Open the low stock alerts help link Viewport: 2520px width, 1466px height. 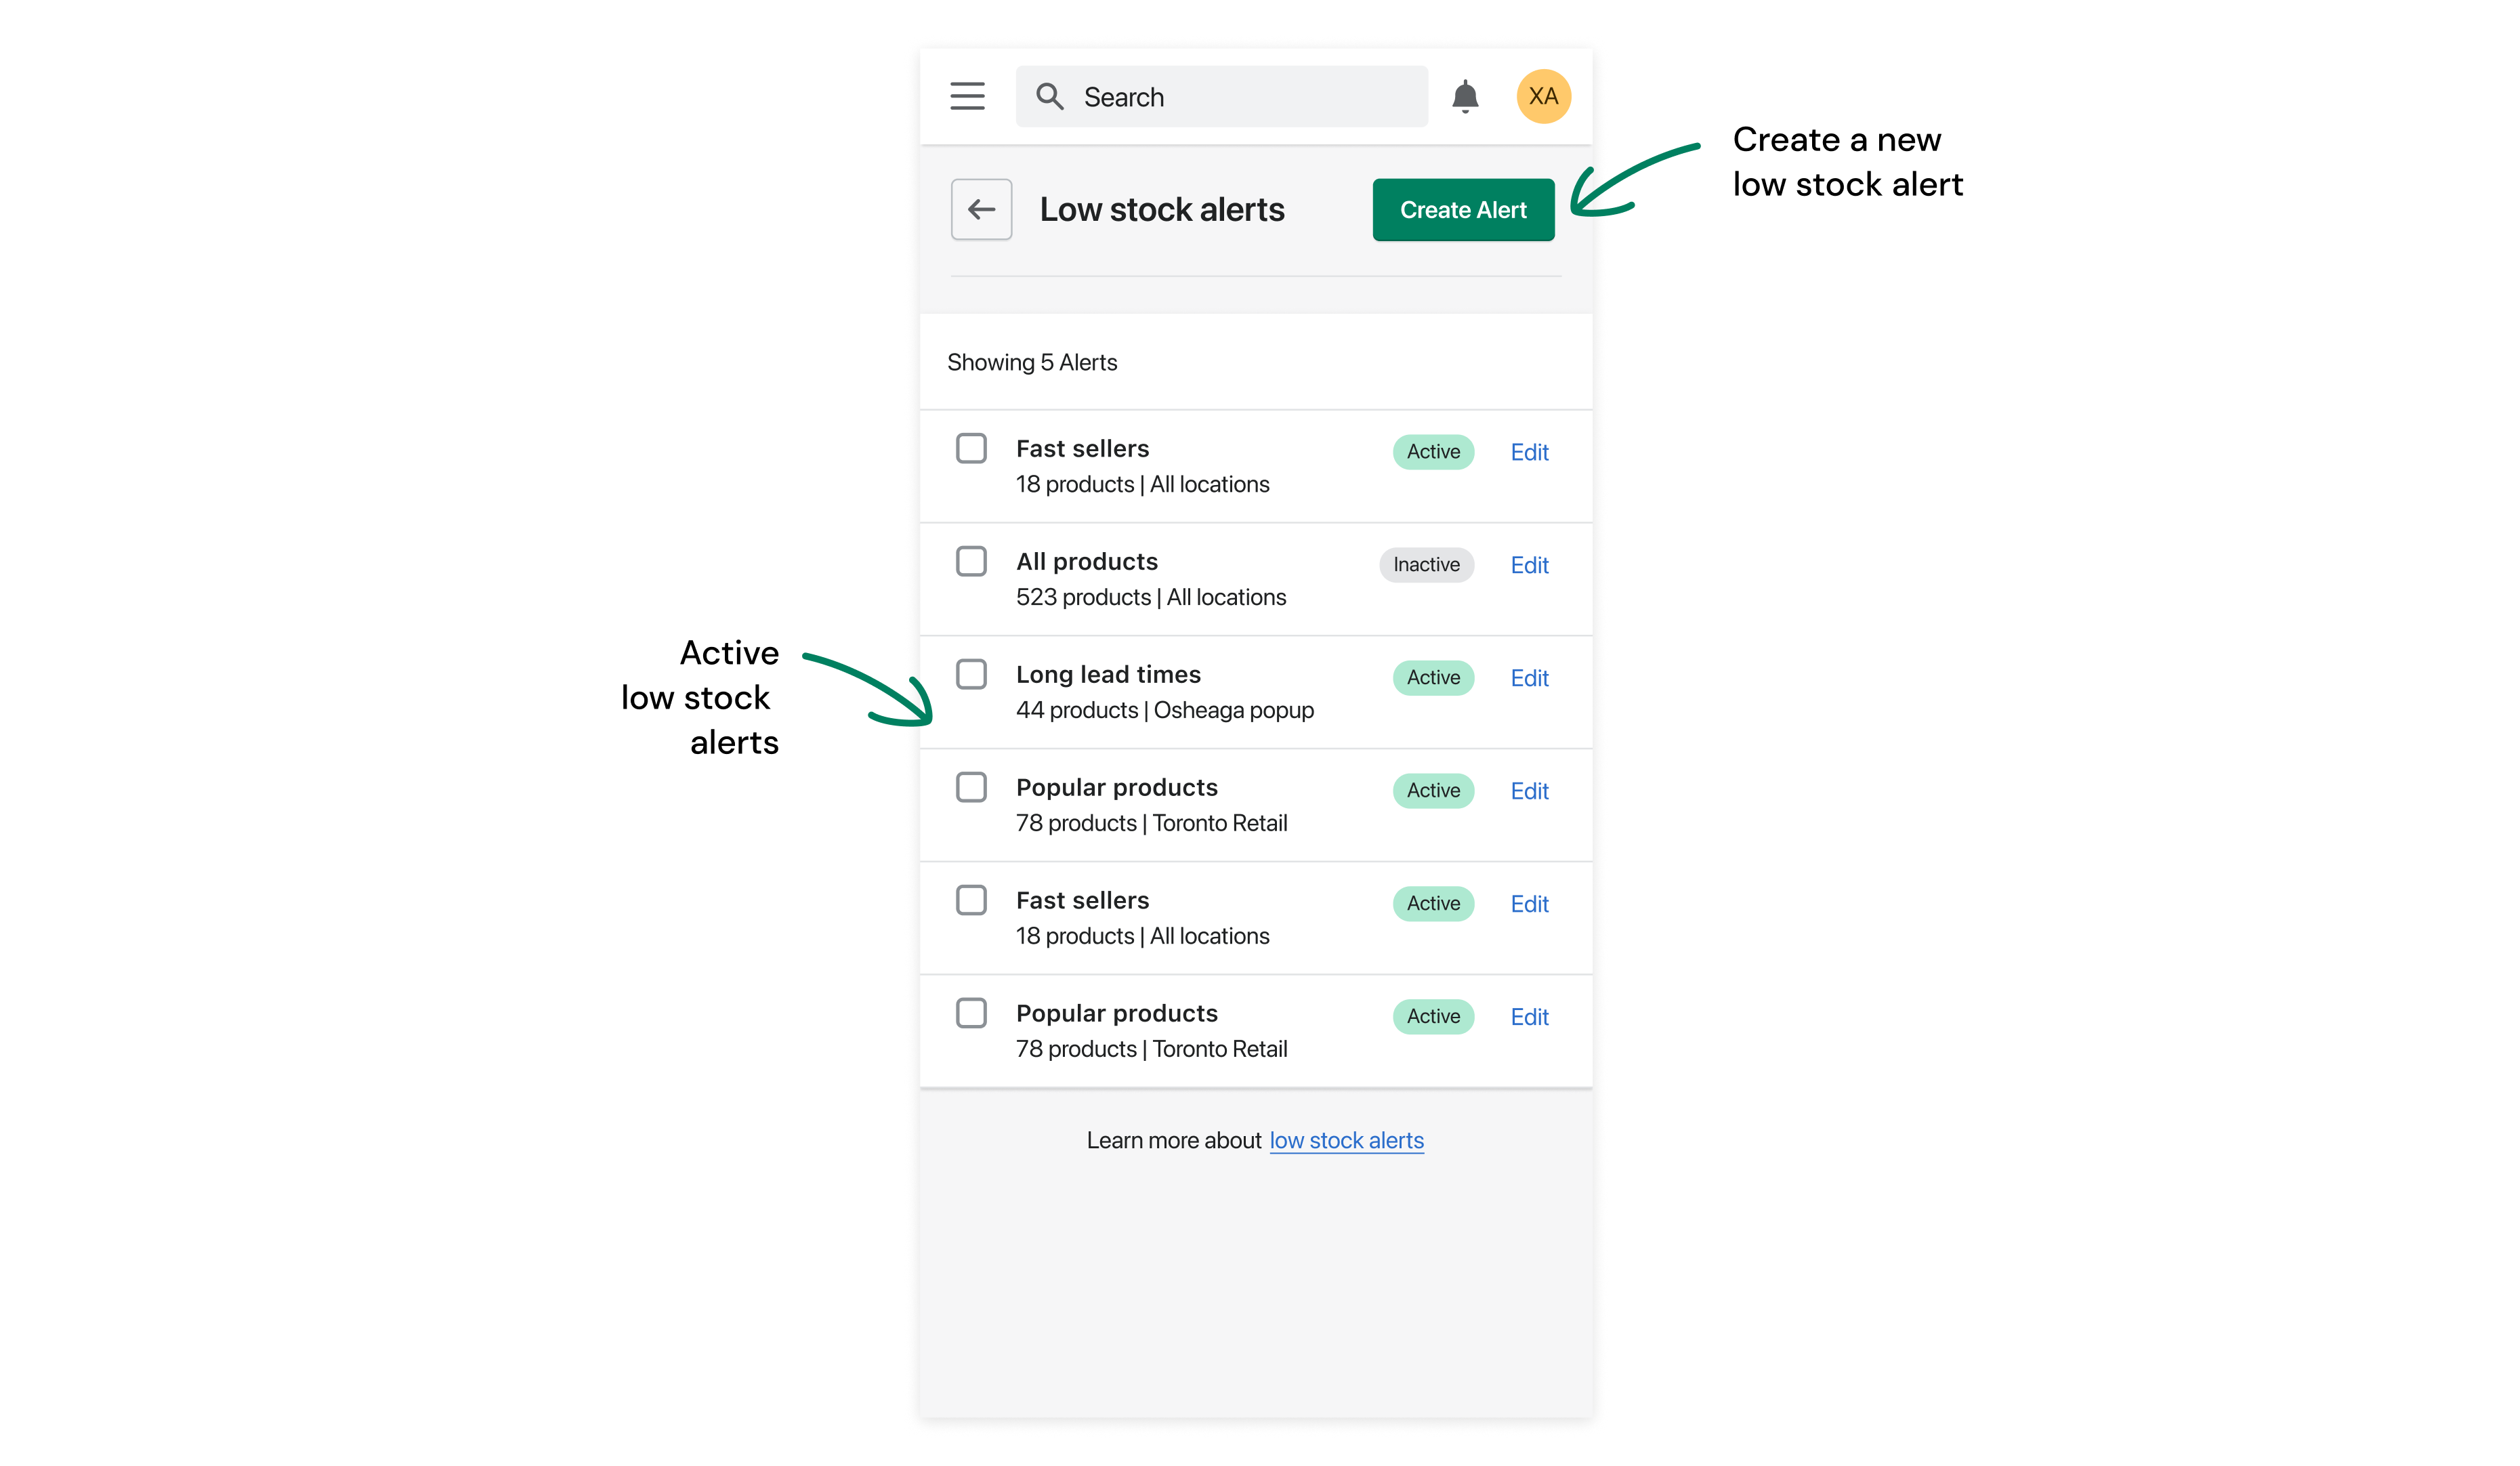click(1346, 1141)
